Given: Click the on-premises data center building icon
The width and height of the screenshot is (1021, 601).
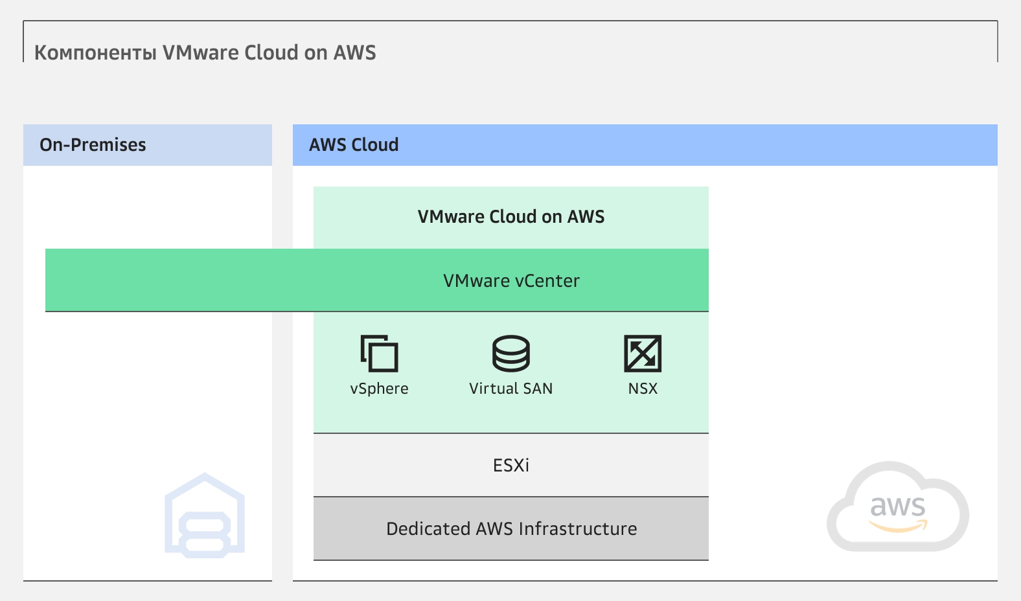Looking at the screenshot, I should click(205, 516).
